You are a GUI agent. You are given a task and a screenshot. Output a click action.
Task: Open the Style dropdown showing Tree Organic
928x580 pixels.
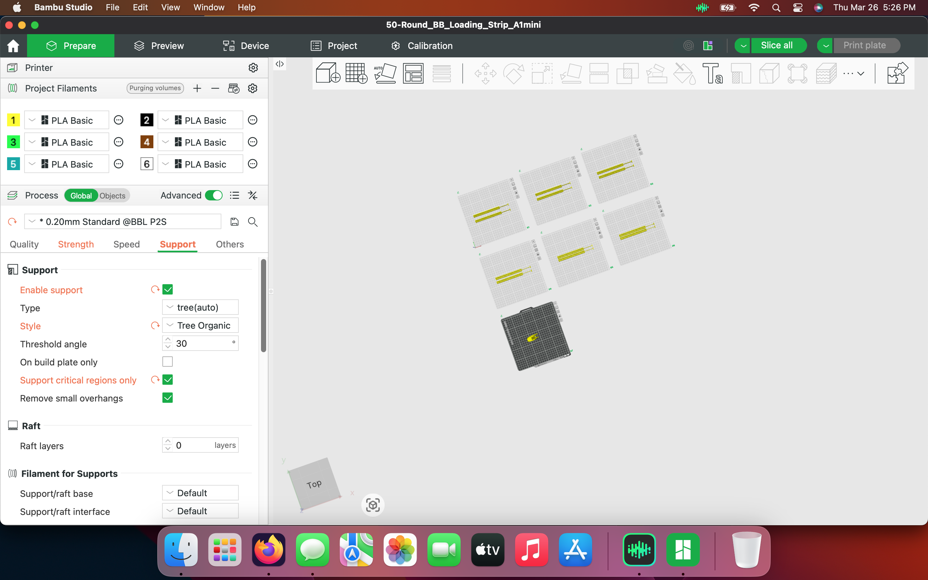coord(200,325)
